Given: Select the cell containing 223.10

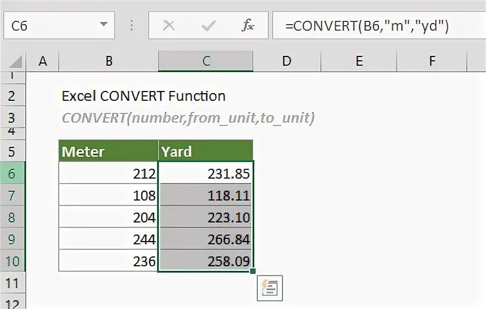Looking at the screenshot, I should [206, 217].
